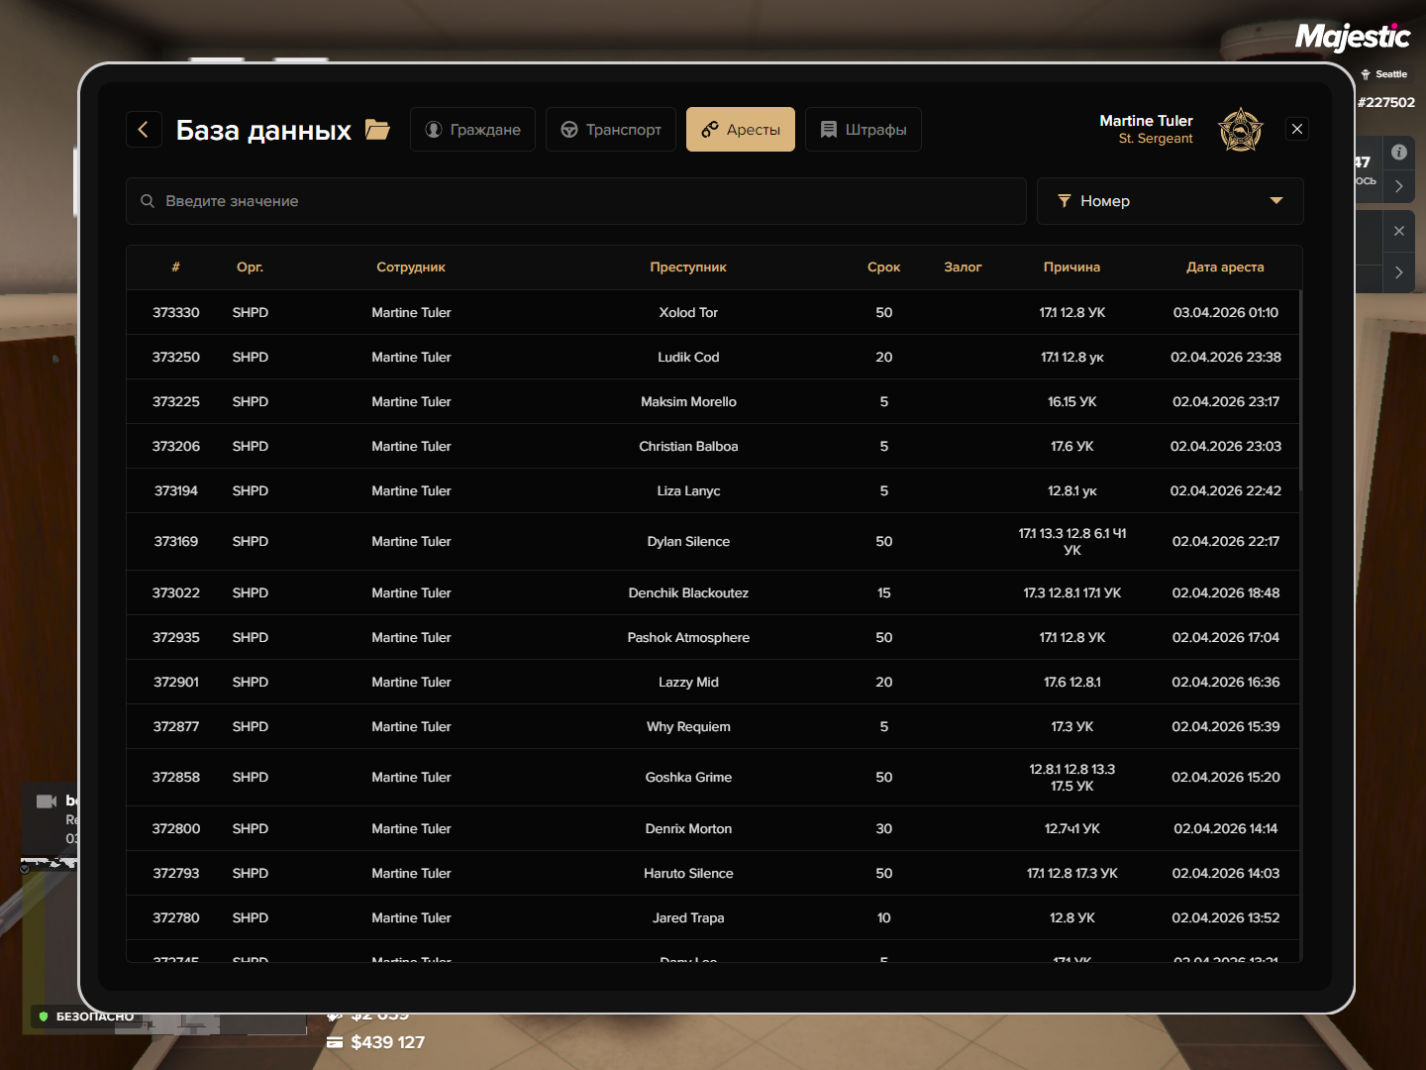Switch to the Транспорт tab
1426x1070 pixels.
tap(611, 130)
